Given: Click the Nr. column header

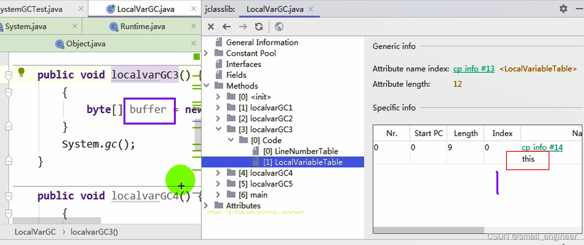Looking at the screenshot, I should (391, 133).
